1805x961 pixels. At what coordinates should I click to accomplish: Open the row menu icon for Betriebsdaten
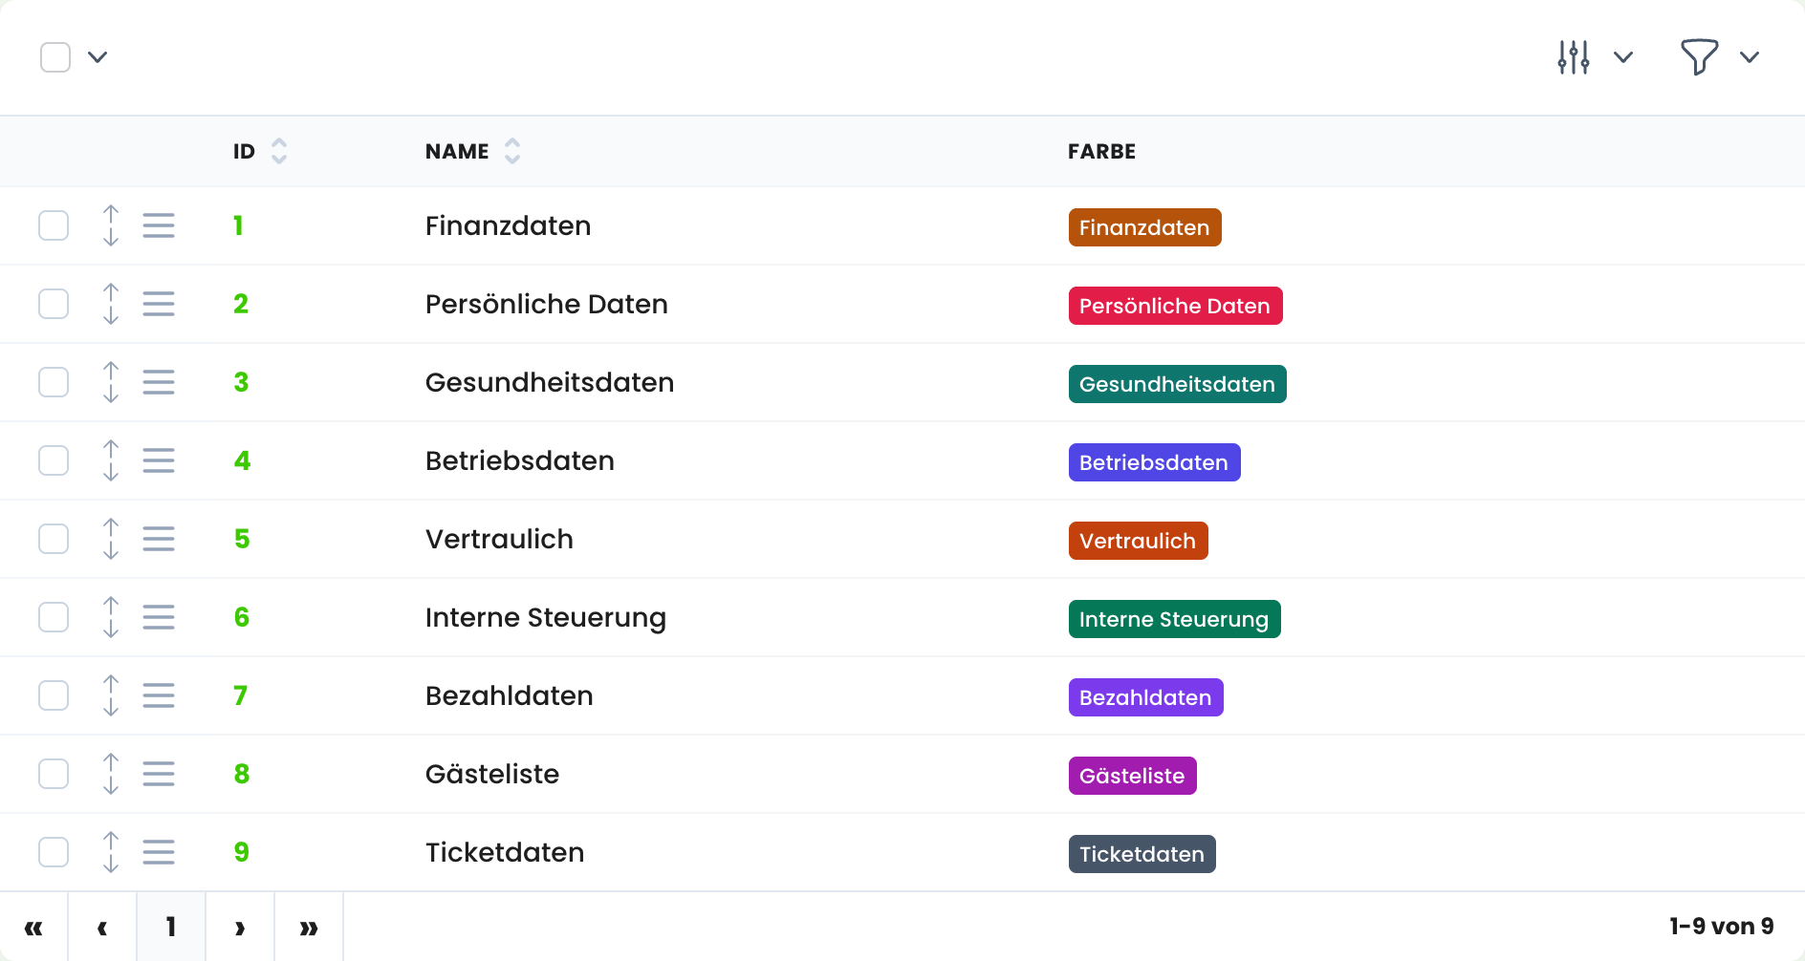pos(159,460)
